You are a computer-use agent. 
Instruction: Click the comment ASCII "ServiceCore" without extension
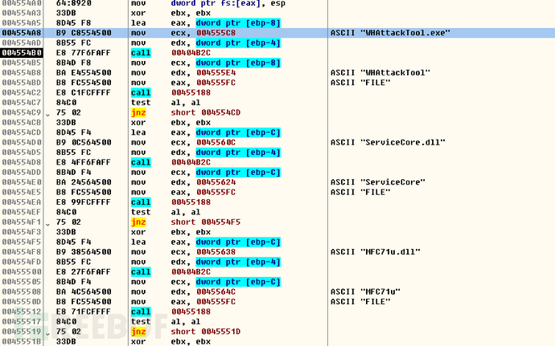click(378, 182)
